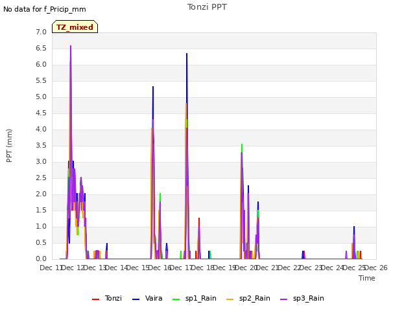Toggle the Vaira legend entry
This screenshot has width=415, height=311.
tap(147, 298)
